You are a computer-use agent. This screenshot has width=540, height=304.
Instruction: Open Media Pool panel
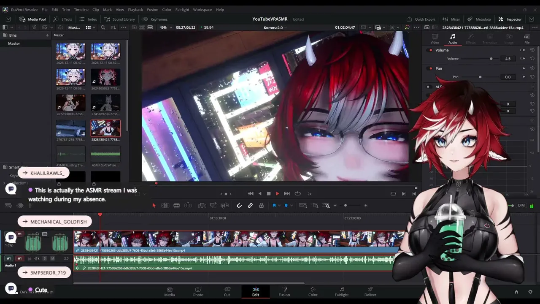coord(32,19)
